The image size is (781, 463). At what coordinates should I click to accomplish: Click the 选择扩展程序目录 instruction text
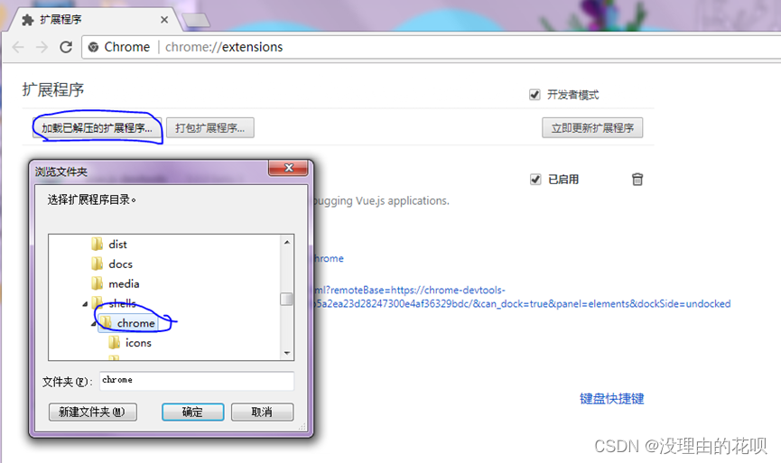92,200
